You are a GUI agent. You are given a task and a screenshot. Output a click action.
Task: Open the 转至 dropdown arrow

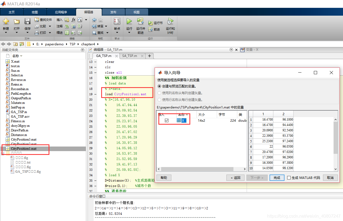click(106, 26)
